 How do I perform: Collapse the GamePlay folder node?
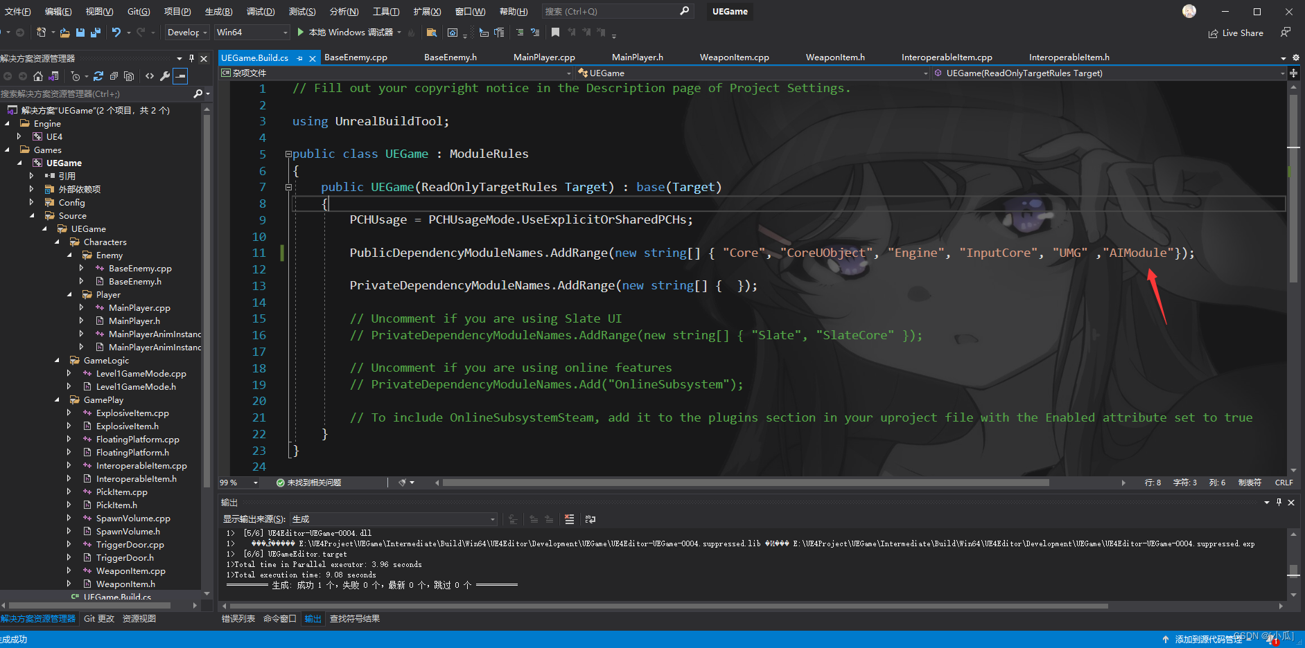pos(57,400)
